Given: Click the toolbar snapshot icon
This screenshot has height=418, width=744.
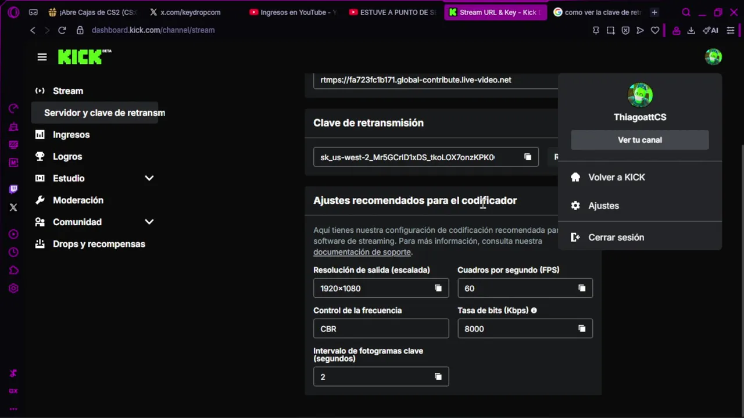Looking at the screenshot, I should point(610,30).
